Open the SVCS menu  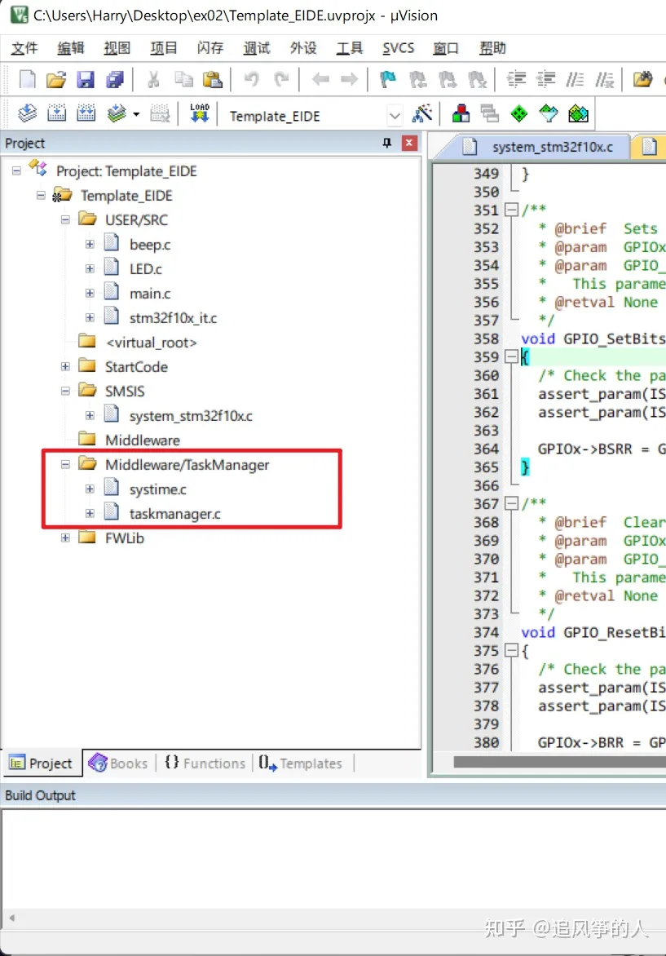pyautogui.click(x=398, y=48)
